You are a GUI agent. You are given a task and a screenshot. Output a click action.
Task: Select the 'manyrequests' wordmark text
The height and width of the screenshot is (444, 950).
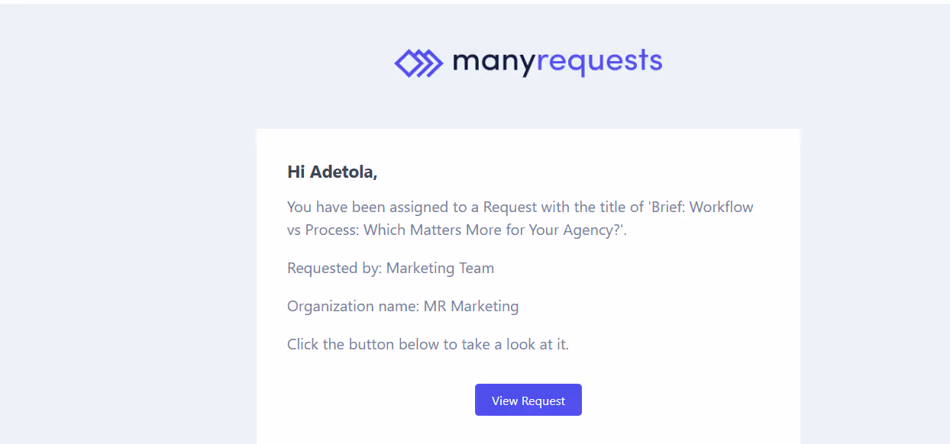tap(557, 62)
